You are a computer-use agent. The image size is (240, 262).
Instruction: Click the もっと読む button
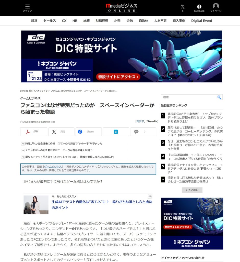192,190
